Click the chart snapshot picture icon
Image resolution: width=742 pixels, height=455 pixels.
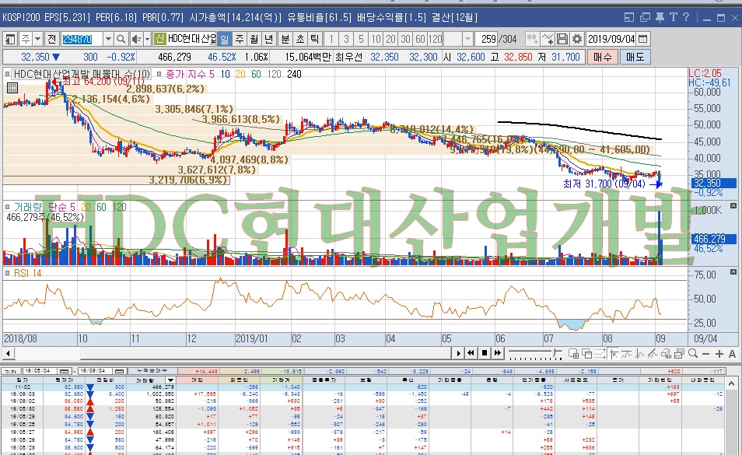click(x=680, y=353)
